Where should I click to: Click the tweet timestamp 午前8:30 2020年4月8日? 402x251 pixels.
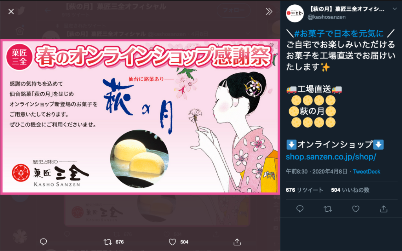317,171
